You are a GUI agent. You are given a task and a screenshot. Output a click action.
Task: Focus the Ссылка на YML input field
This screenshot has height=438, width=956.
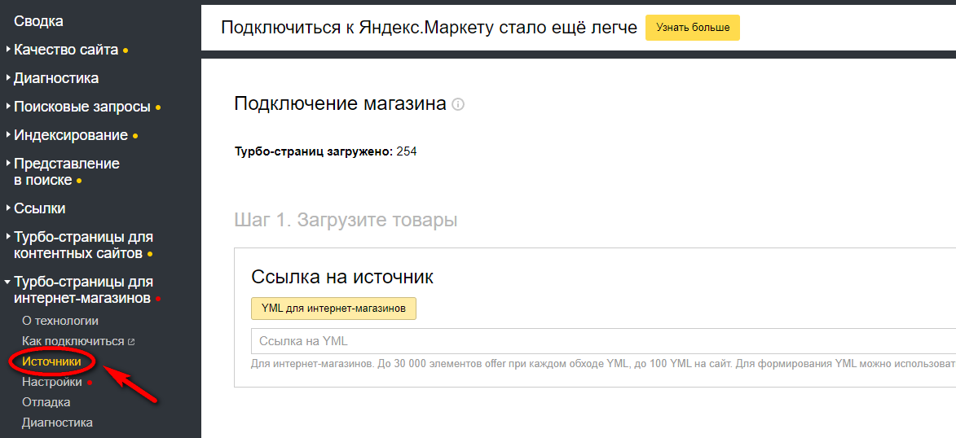(604, 341)
